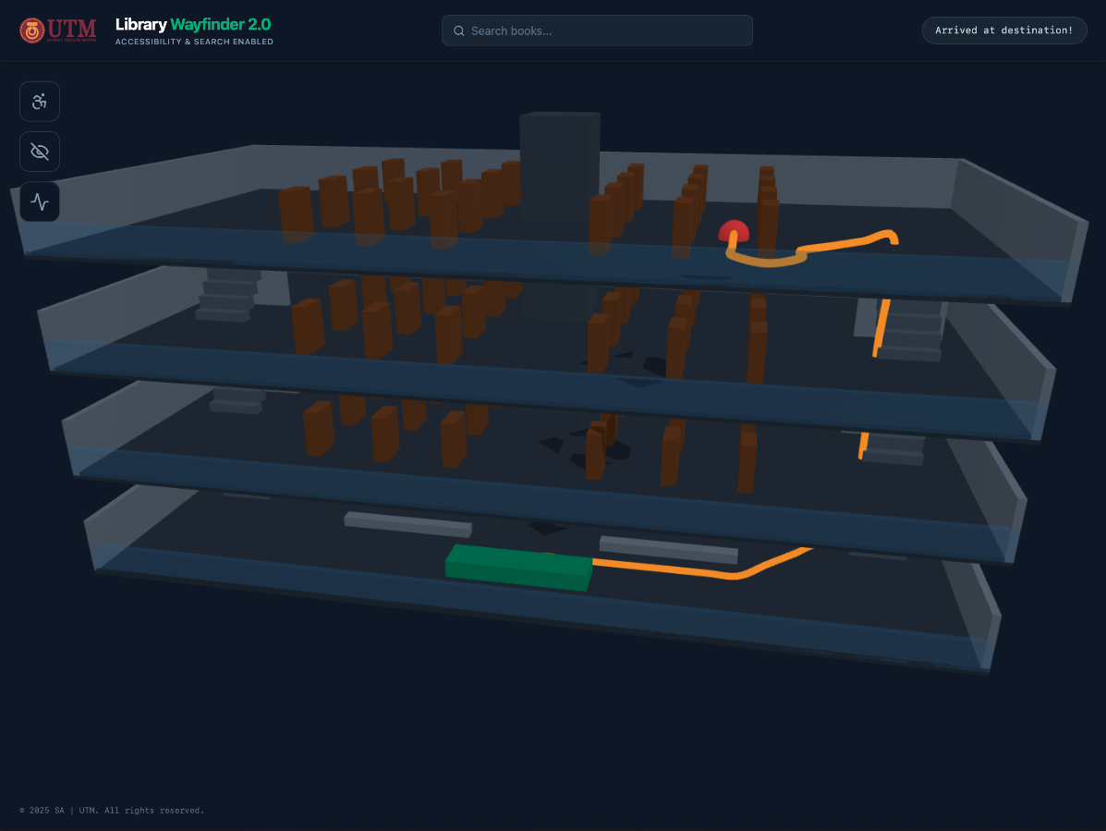This screenshot has width=1106, height=831.
Task: Click the gray bench right of green desk
Action: pyautogui.click(x=668, y=549)
